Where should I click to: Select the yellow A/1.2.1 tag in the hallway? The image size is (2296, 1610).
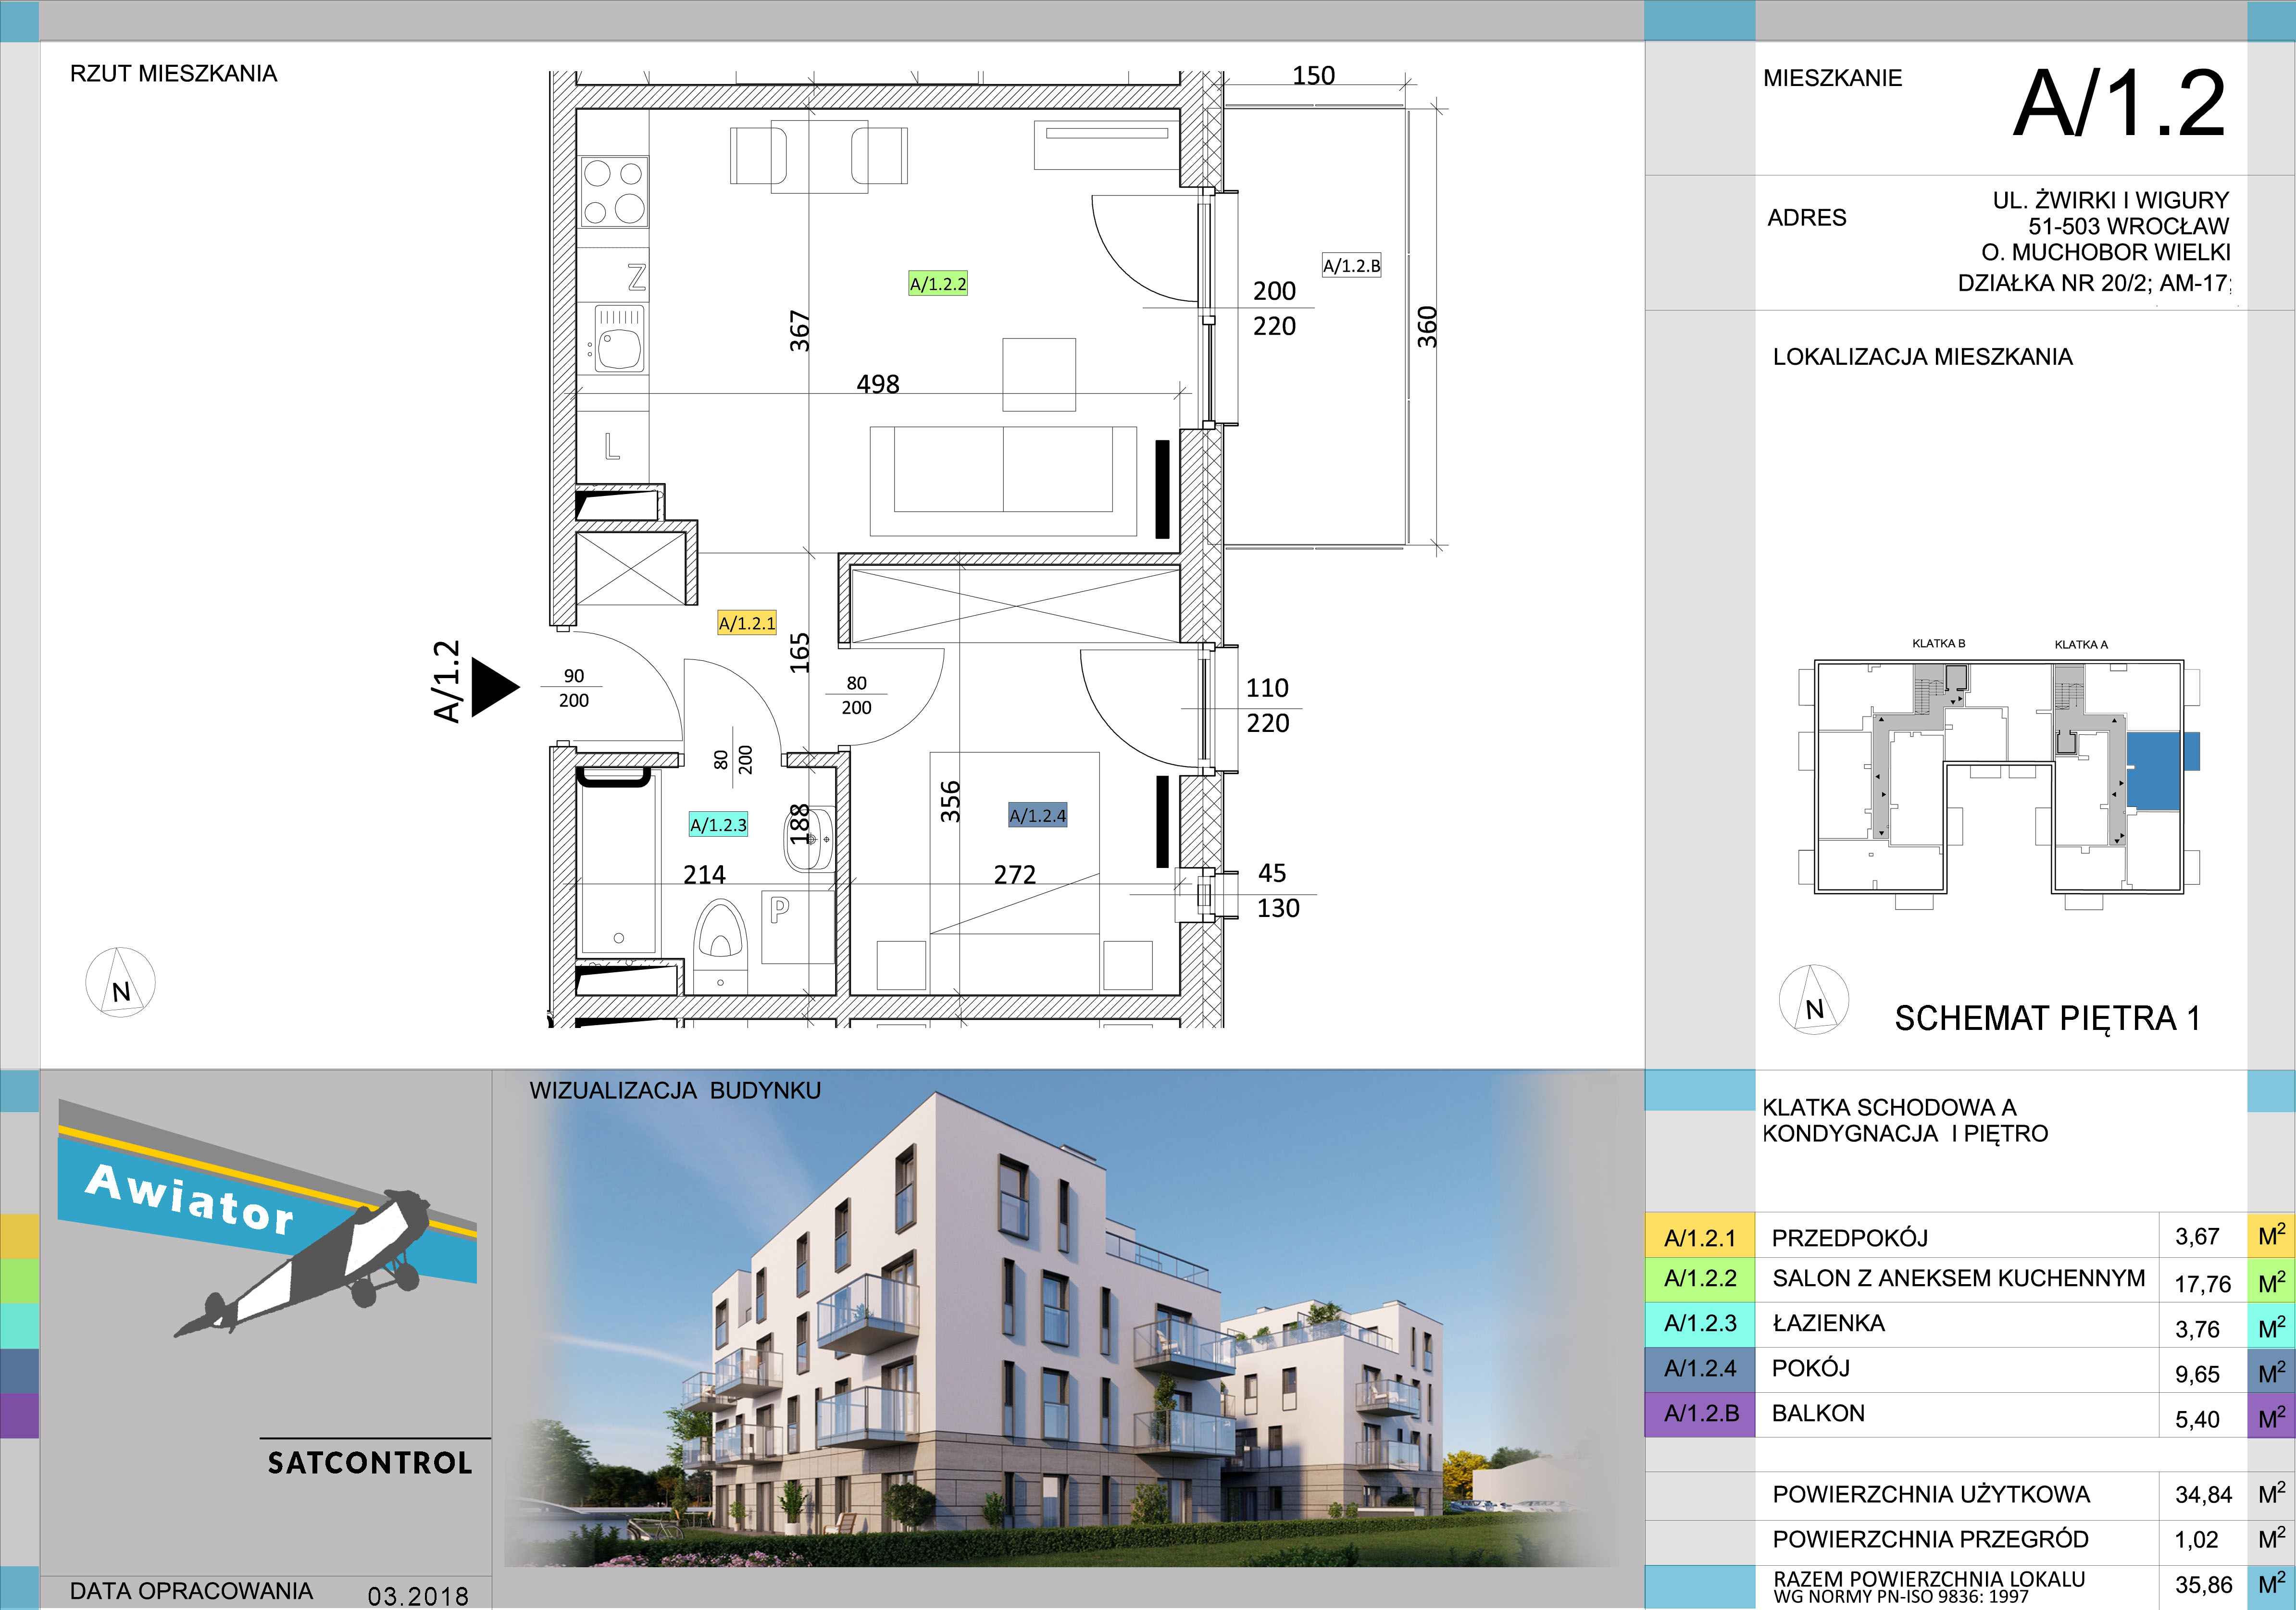(x=747, y=623)
